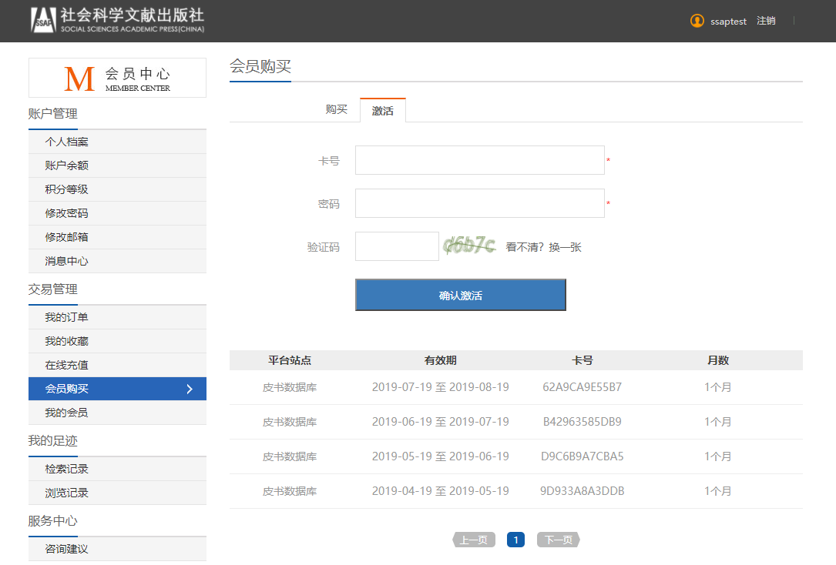
Task: Focus the 密码 input field
Action: coord(479,203)
